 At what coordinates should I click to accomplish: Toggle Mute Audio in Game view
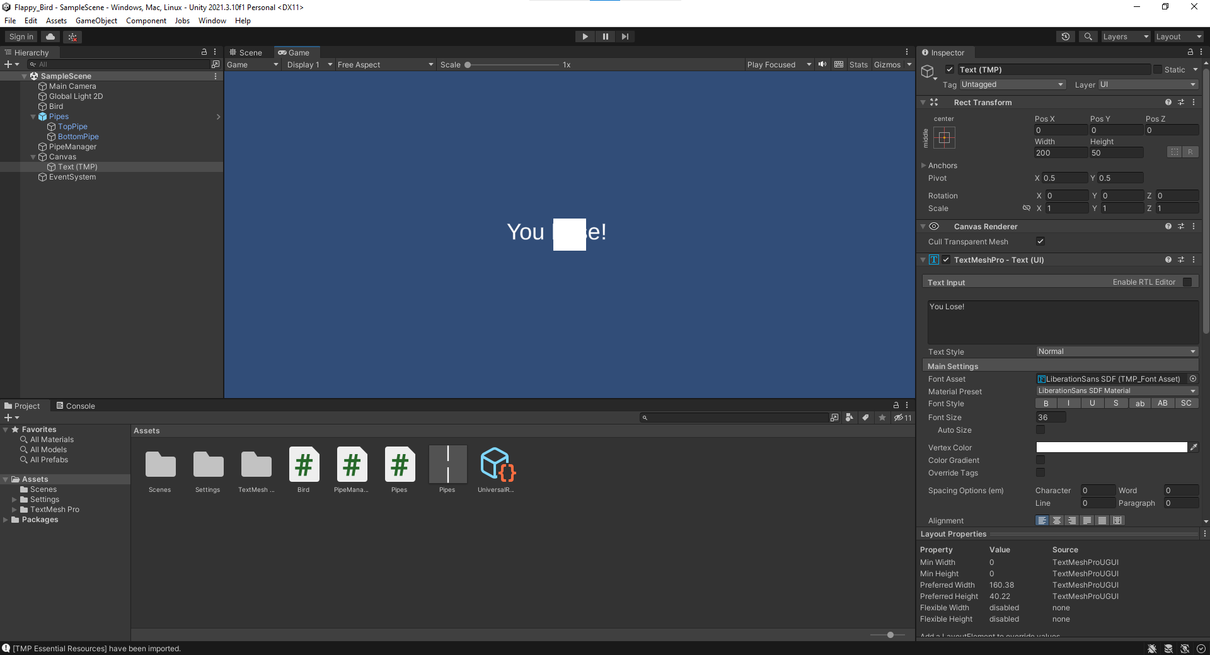click(x=822, y=64)
